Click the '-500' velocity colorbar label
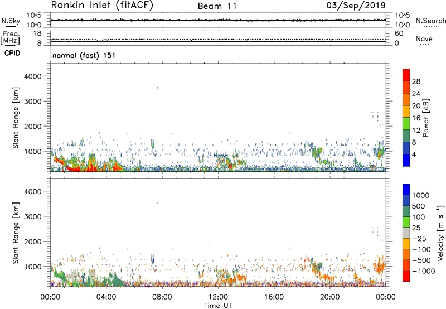 [421, 260]
